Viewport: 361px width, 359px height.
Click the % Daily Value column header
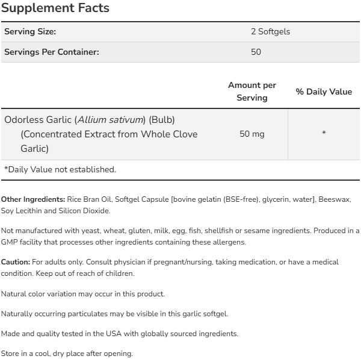point(324,92)
